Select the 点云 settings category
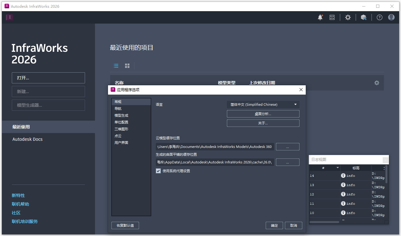 coord(118,136)
